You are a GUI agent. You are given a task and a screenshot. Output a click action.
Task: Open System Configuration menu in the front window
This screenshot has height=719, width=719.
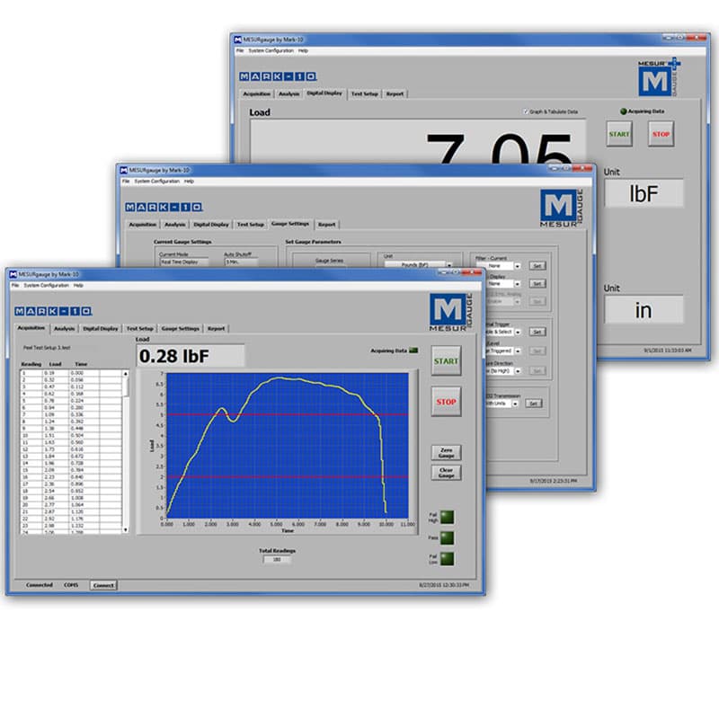click(x=47, y=285)
